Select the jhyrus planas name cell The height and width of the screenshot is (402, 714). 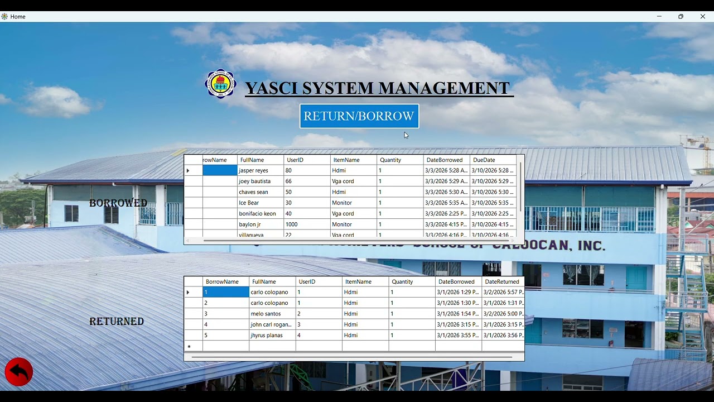pyautogui.click(x=272, y=335)
